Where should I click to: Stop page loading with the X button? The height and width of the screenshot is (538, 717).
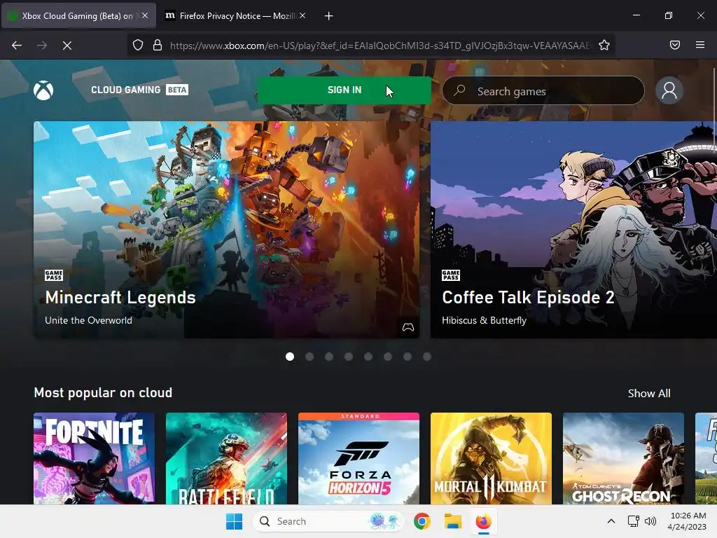click(x=67, y=46)
